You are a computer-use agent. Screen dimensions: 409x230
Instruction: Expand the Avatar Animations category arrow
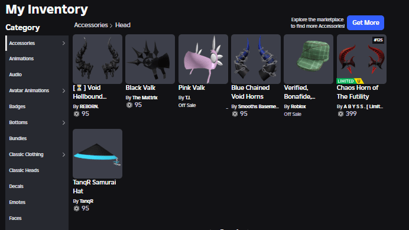(64, 90)
